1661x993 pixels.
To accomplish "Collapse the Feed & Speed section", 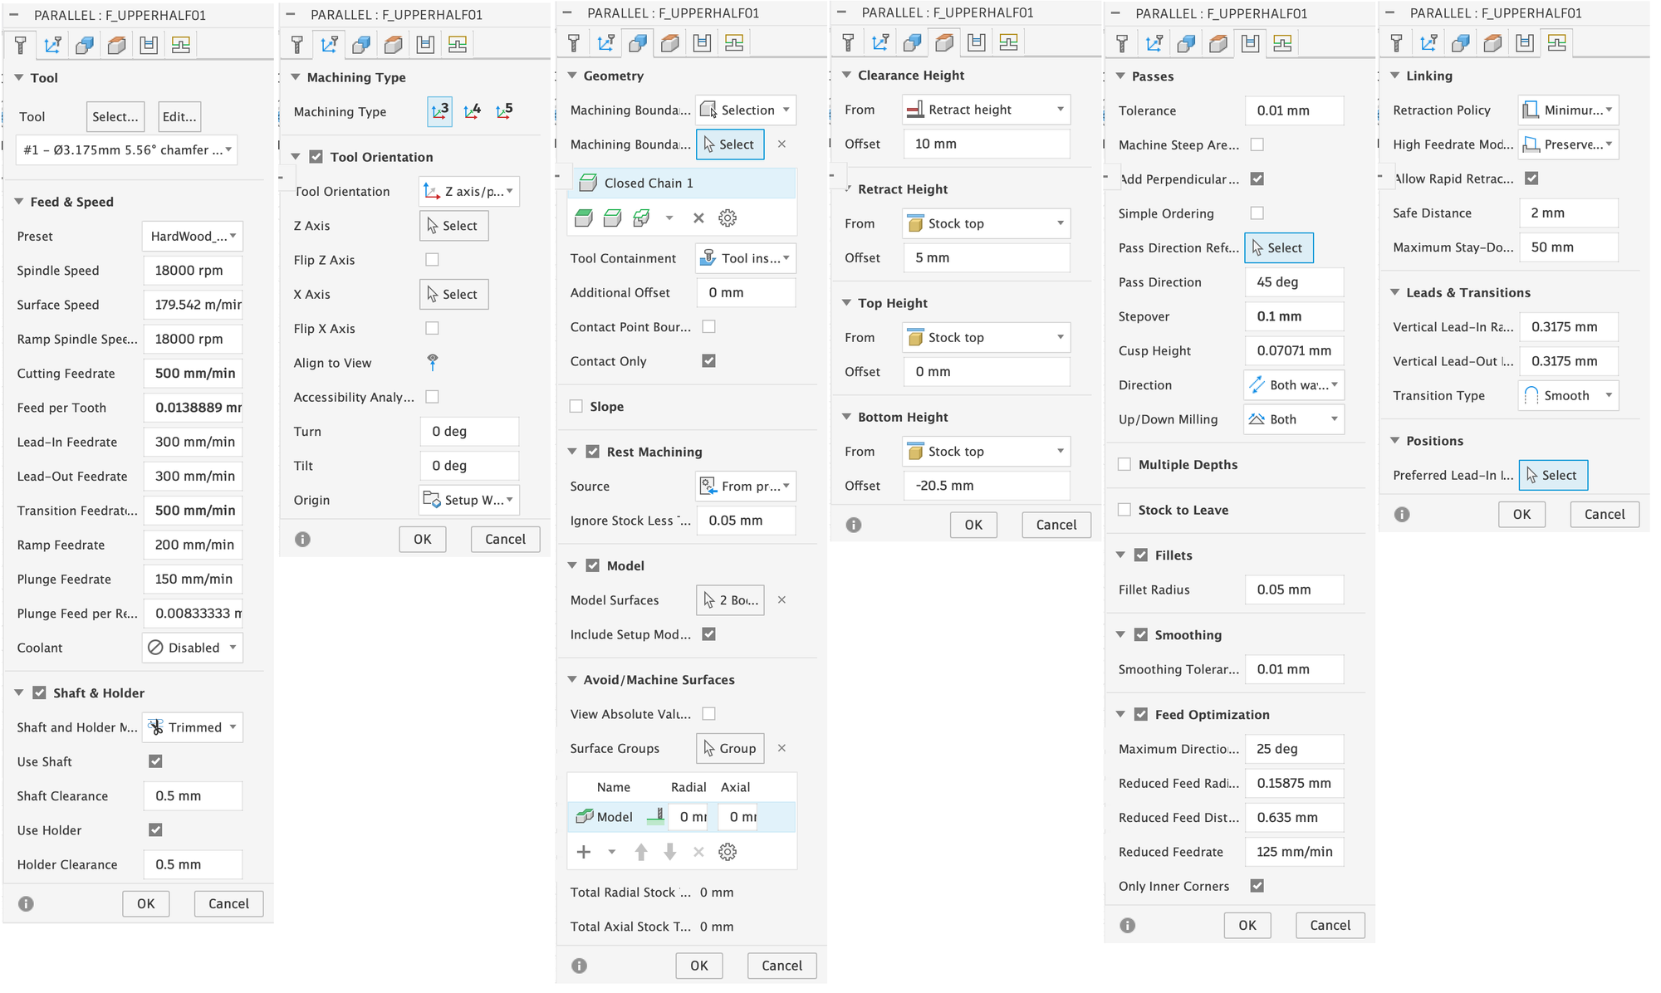I will coord(19,202).
